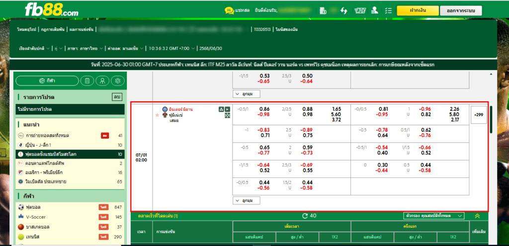
Task: Click the ลบ delete button in favorites
Action: 116,97
